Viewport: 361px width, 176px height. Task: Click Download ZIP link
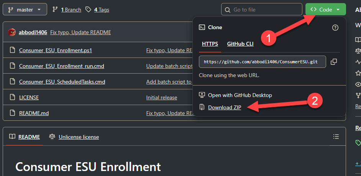coord(225,107)
